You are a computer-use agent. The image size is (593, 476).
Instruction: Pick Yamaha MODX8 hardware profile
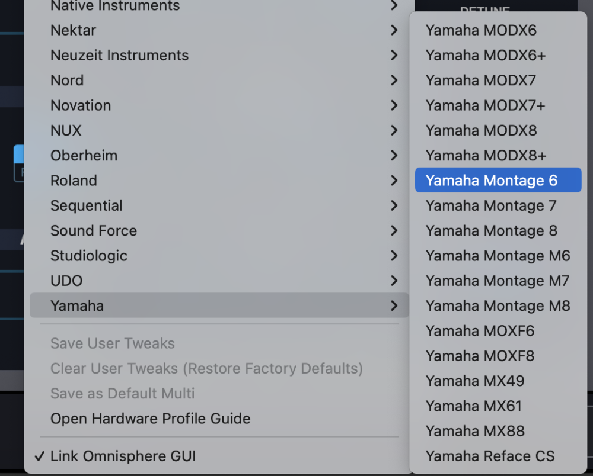tap(480, 130)
